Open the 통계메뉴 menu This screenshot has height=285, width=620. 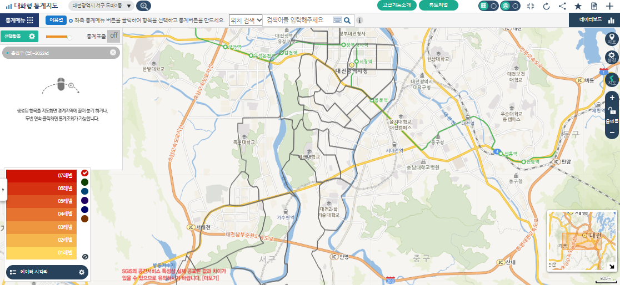click(x=19, y=20)
